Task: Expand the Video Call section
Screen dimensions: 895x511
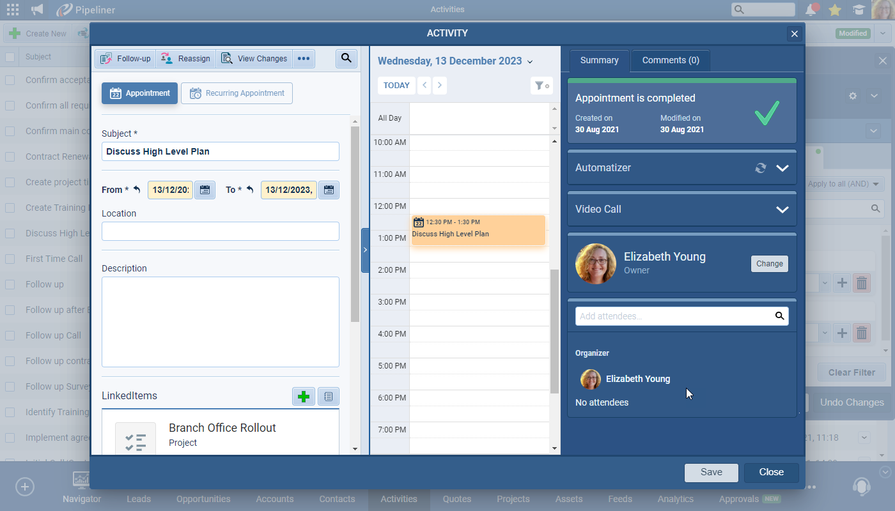Action: click(x=782, y=210)
